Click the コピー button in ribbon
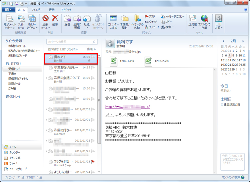Screen dimensions: 250x182 (x=166, y=22)
